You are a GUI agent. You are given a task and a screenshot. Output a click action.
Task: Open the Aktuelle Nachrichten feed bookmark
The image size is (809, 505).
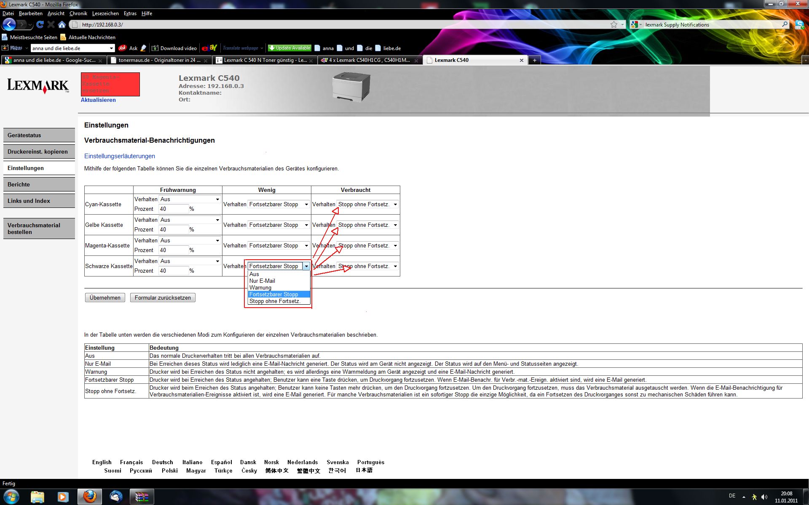(88, 37)
